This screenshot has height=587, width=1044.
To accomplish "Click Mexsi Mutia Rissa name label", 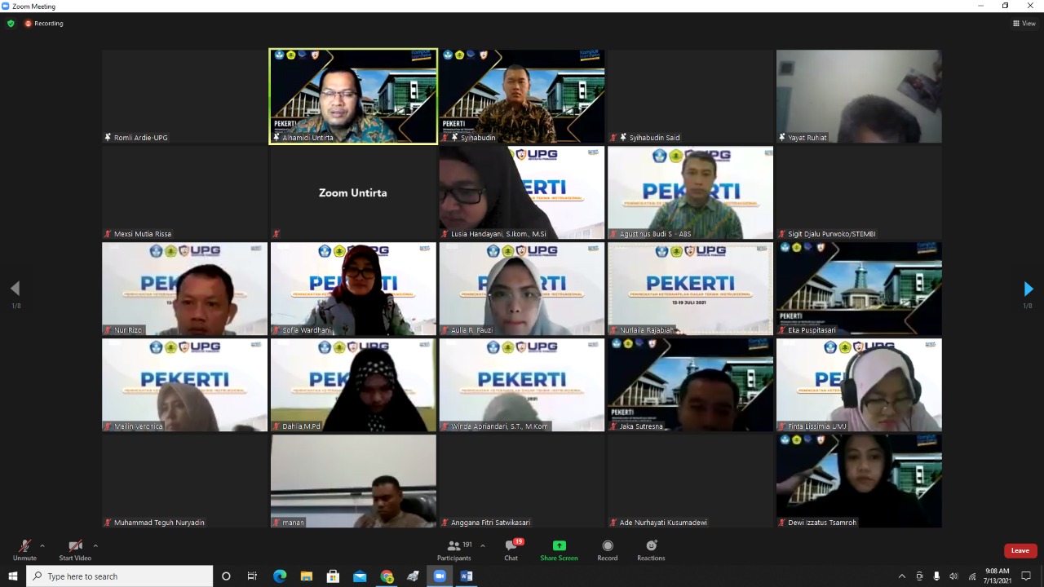I will tap(143, 234).
